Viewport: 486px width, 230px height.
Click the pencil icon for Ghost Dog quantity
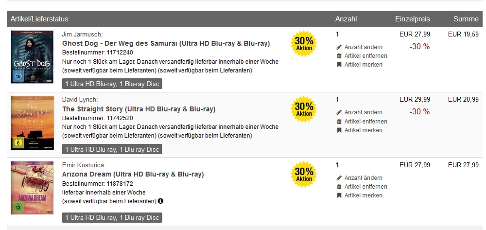pyautogui.click(x=339, y=47)
